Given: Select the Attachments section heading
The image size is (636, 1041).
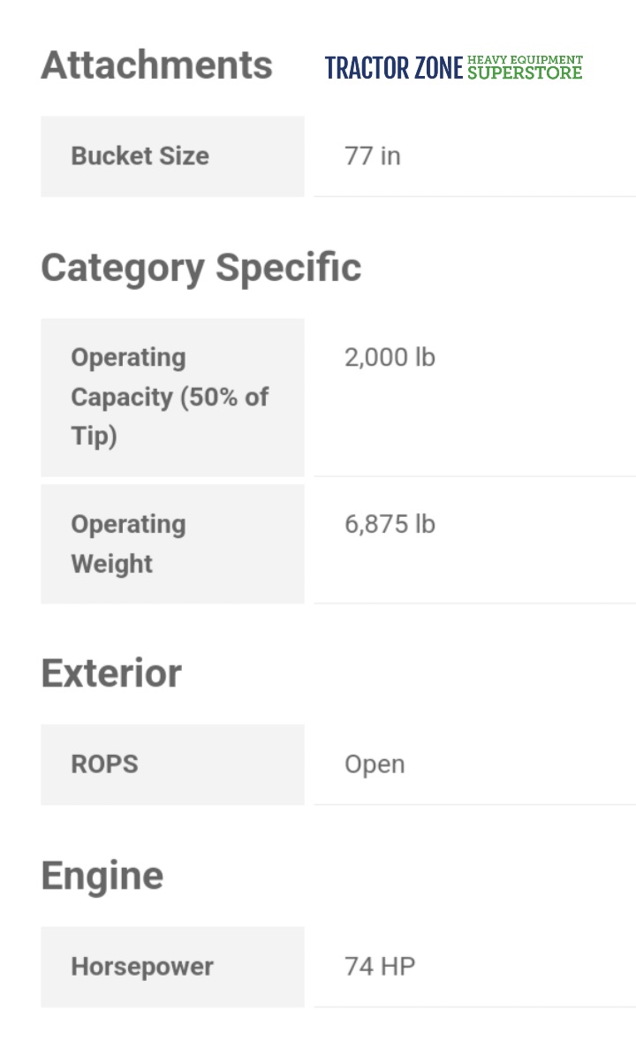Looking at the screenshot, I should pyautogui.click(x=156, y=65).
